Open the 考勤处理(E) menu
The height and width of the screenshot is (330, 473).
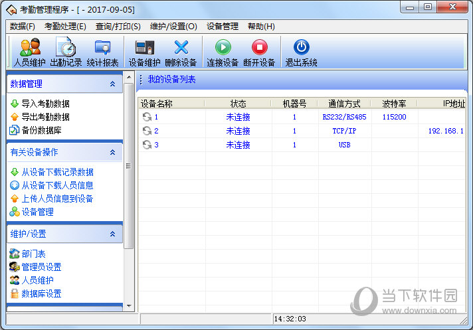[x=66, y=27]
